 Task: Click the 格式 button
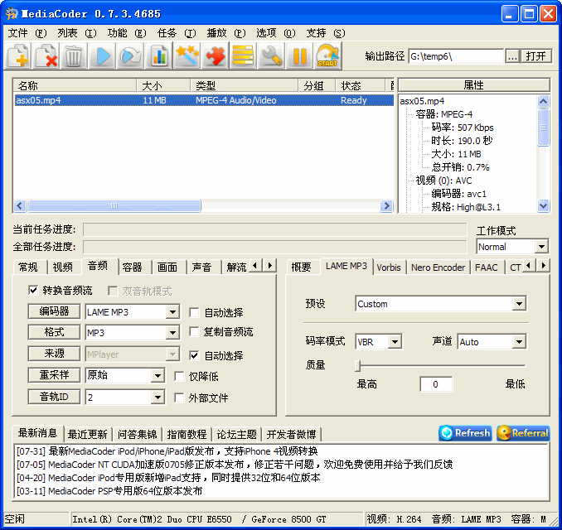(54, 332)
